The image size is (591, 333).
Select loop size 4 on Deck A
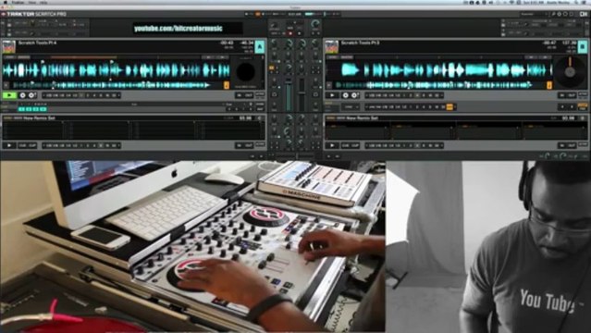[94, 95]
